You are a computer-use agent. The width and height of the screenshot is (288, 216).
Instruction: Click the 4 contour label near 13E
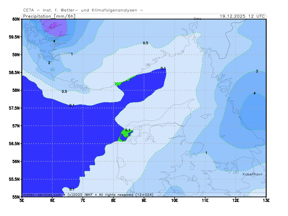tap(255, 93)
